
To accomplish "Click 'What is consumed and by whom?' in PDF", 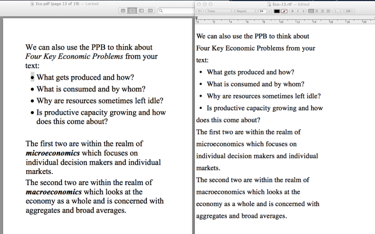I will [91, 89].
